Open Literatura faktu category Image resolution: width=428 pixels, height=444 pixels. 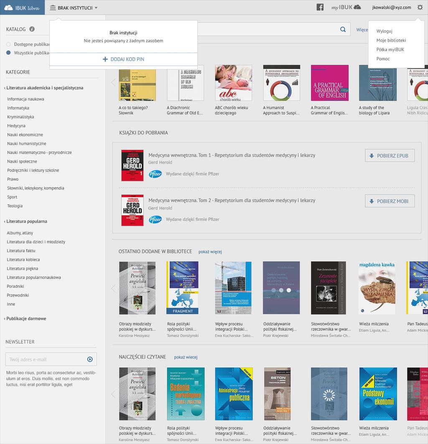coord(21,250)
